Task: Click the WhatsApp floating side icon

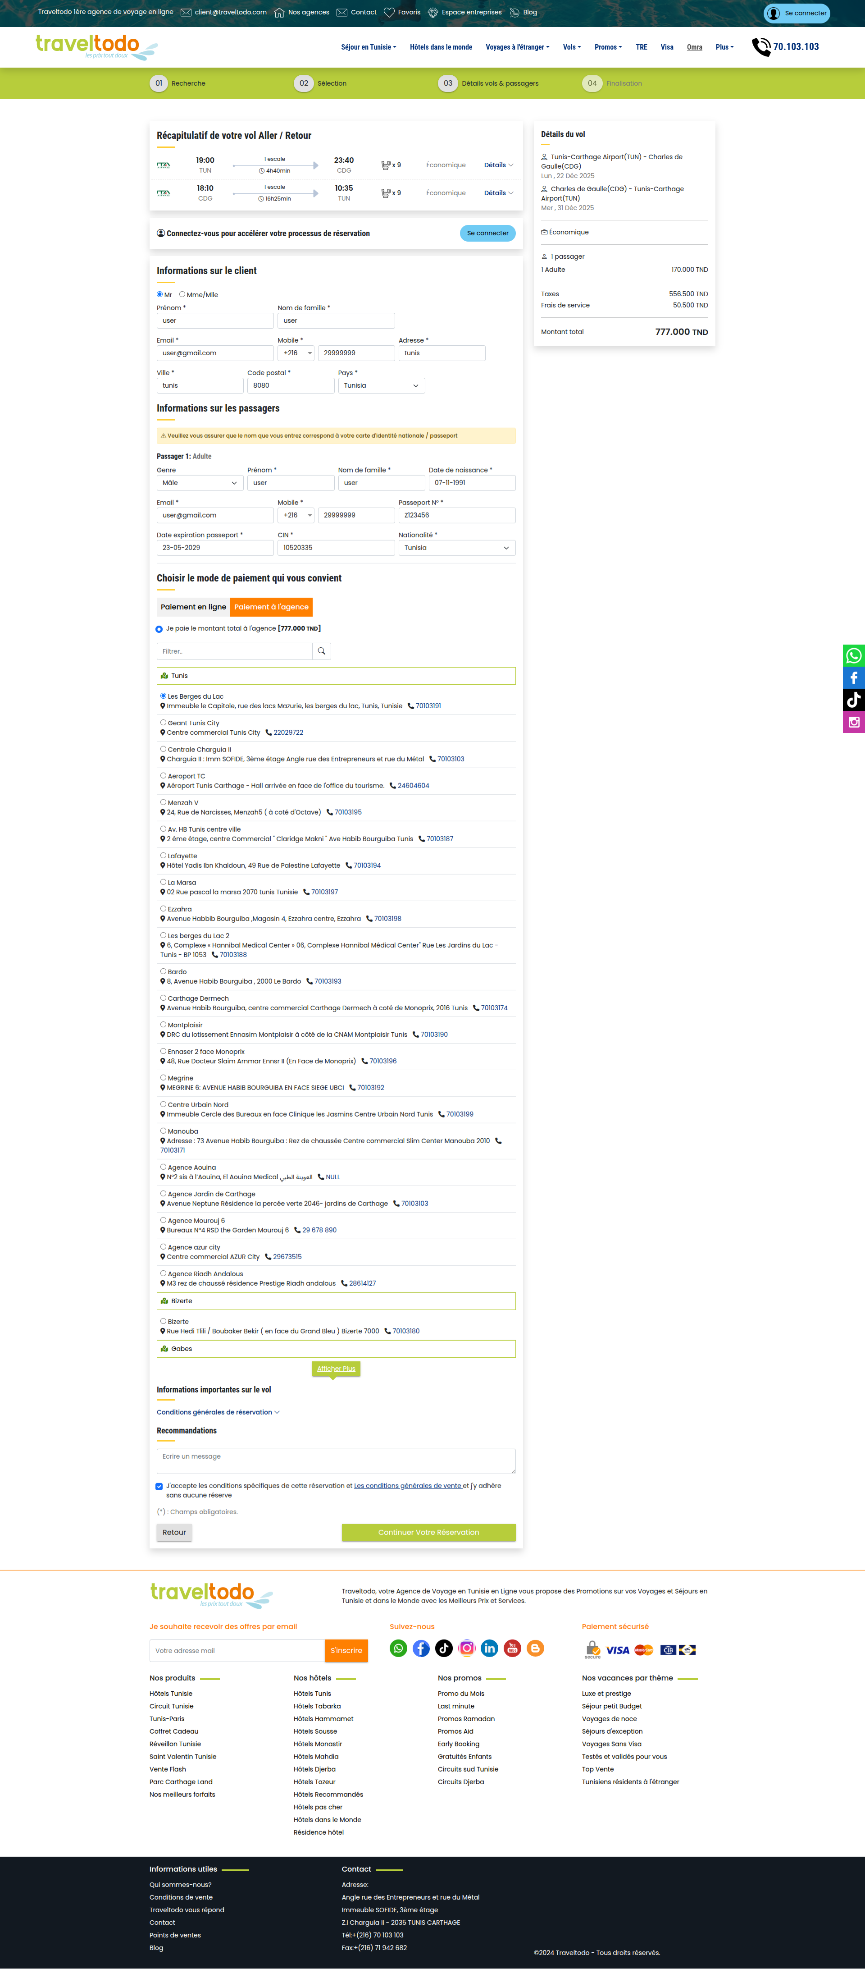Action: coord(854,655)
